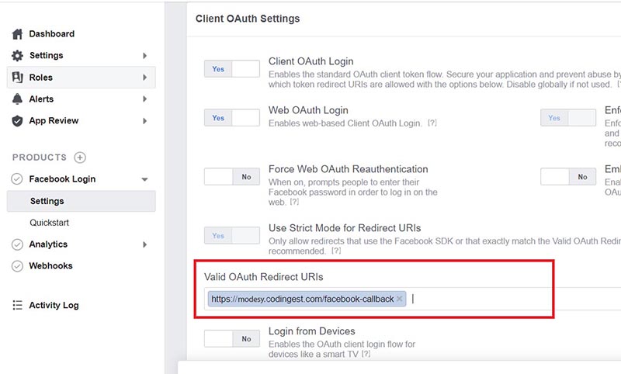Click the Settings gear icon in sidebar
The image size is (621, 374).
point(17,56)
